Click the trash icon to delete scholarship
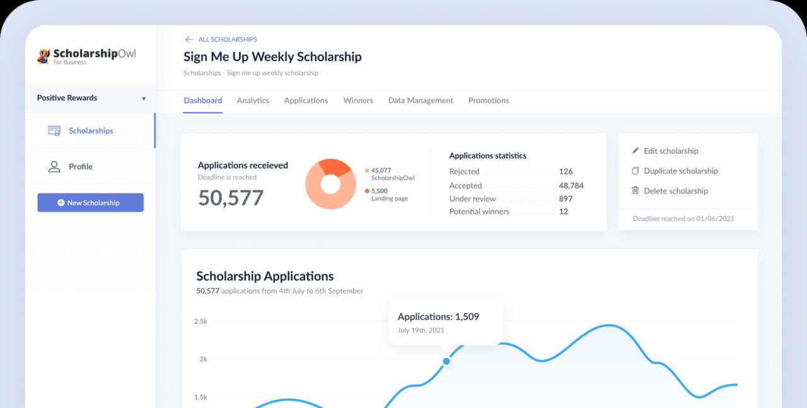Screen dimensions: 807x408 tap(636, 191)
